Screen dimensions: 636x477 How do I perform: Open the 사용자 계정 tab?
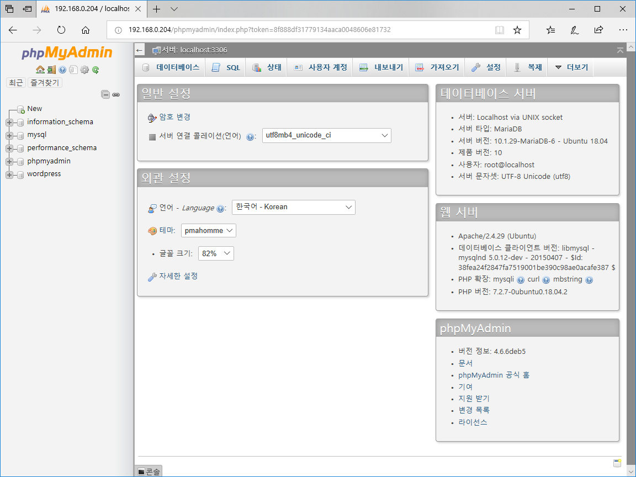pos(320,67)
